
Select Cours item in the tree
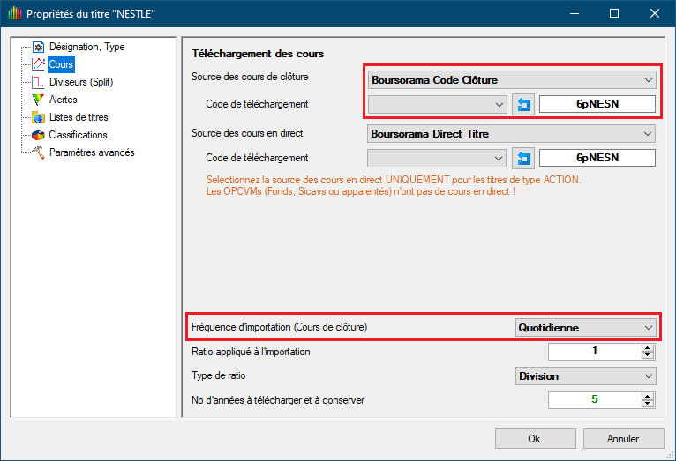point(61,64)
